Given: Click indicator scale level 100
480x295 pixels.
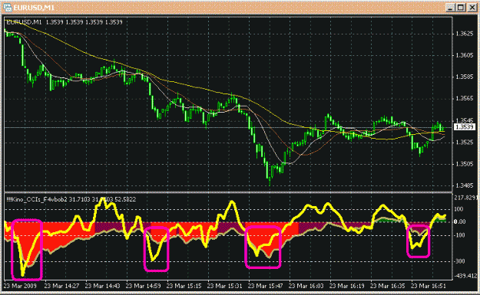Looking at the screenshot, I should point(458,209).
